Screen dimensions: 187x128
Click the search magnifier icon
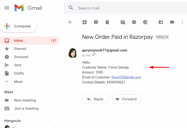pyautogui.click(x=71, y=8)
